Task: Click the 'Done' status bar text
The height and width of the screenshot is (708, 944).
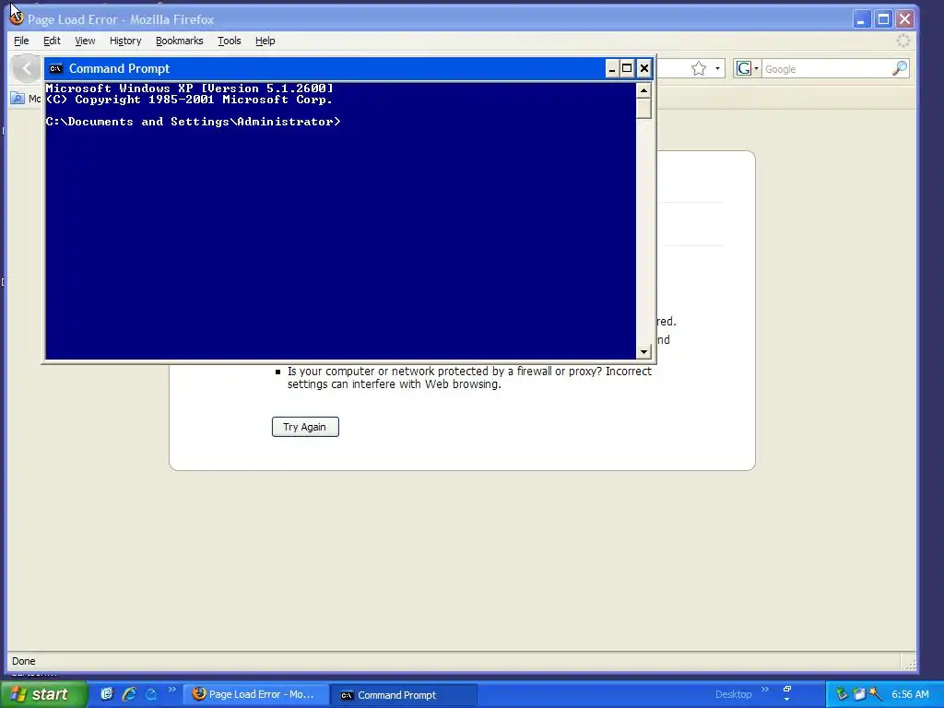Action: tap(23, 661)
